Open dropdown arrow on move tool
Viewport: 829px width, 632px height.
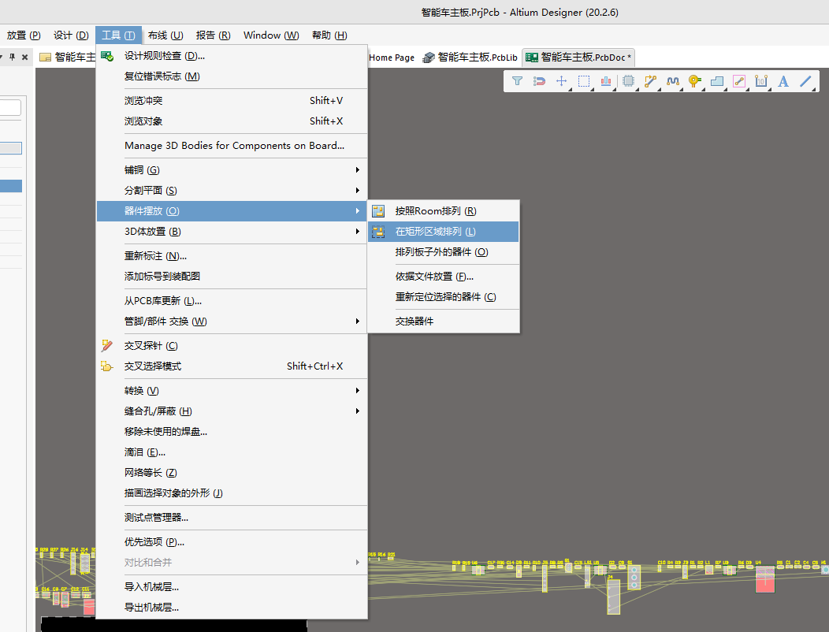570,90
